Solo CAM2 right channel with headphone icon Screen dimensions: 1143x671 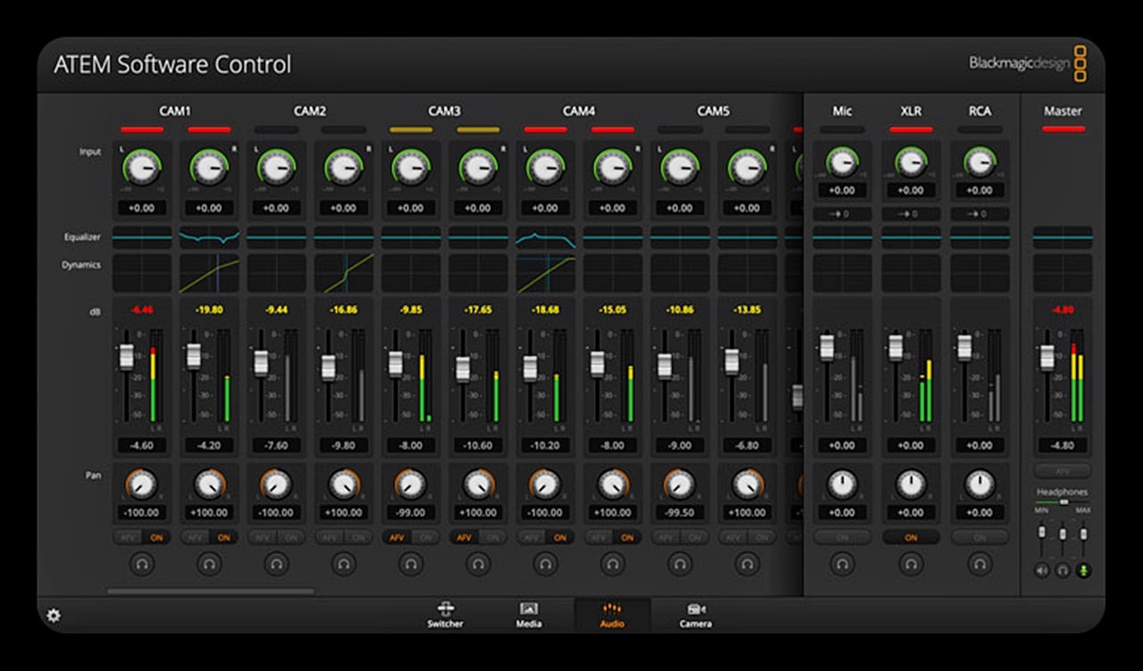click(344, 564)
